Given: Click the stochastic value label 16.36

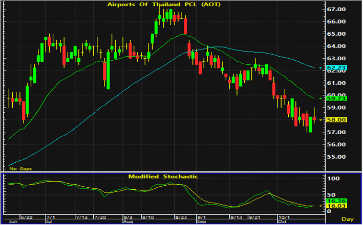Looking at the screenshot, I should 336,201.
